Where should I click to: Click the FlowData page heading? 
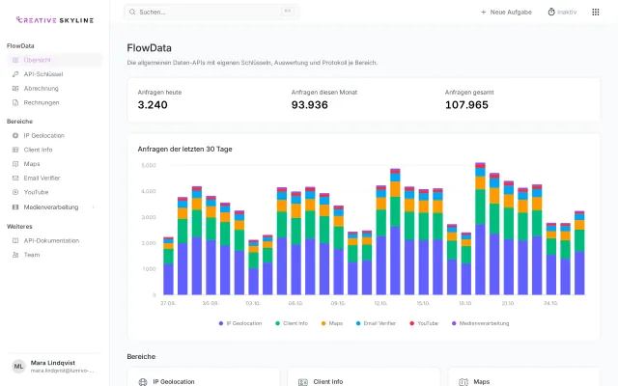click(x=149, y=48)
